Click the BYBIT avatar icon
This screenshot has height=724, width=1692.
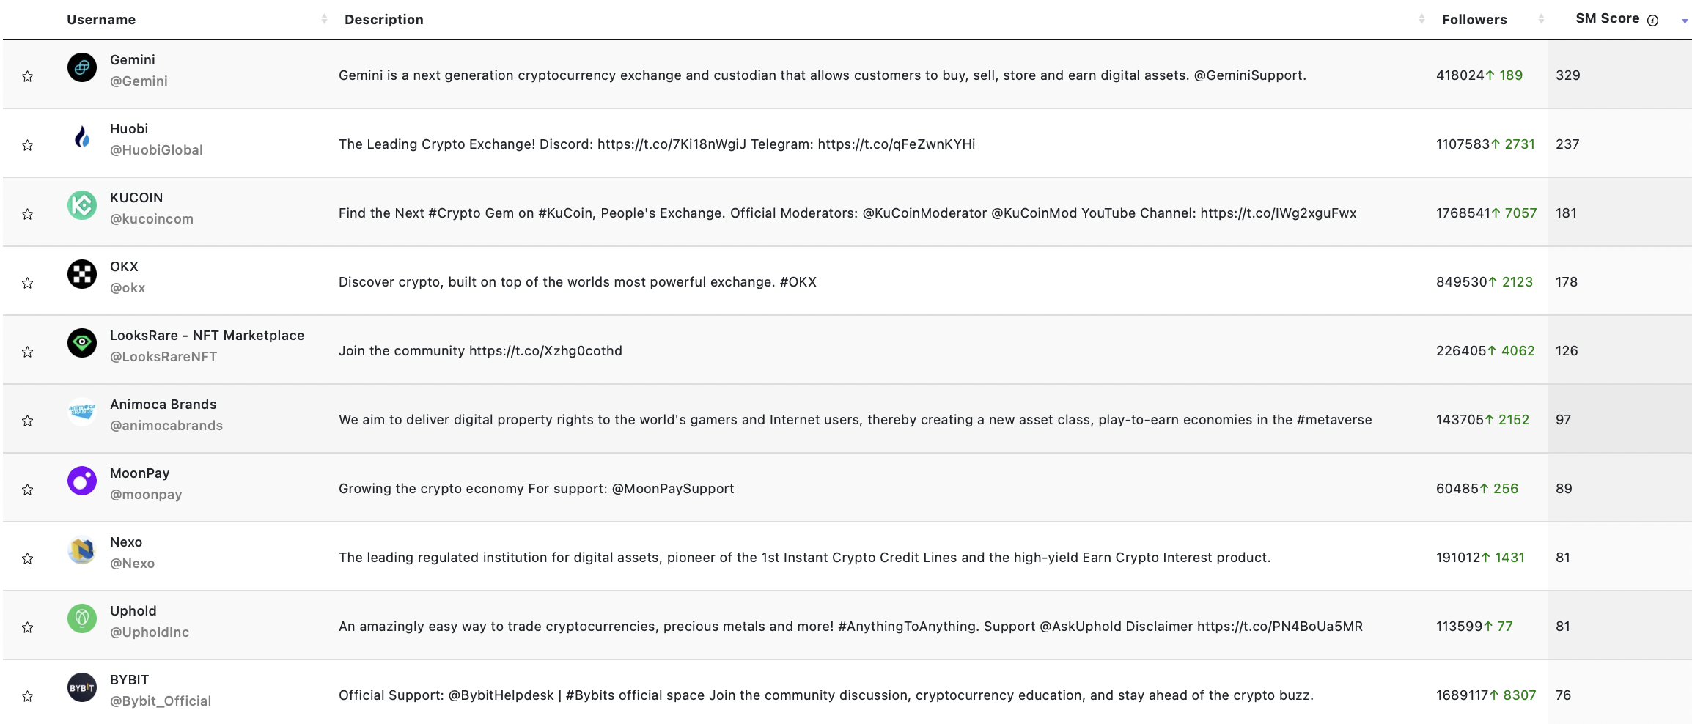point(82,687)
